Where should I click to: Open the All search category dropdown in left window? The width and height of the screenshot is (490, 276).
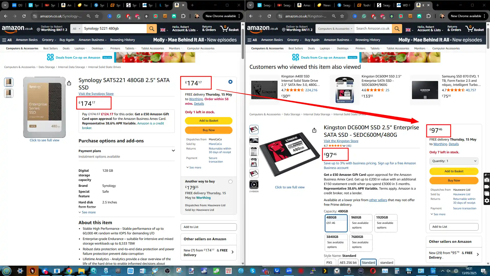point(76,29)
